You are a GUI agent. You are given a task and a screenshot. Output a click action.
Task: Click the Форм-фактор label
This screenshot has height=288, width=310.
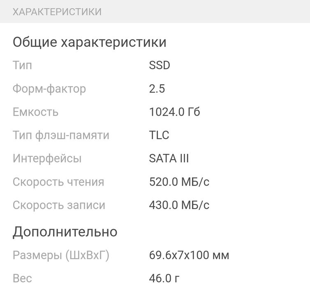49,88
